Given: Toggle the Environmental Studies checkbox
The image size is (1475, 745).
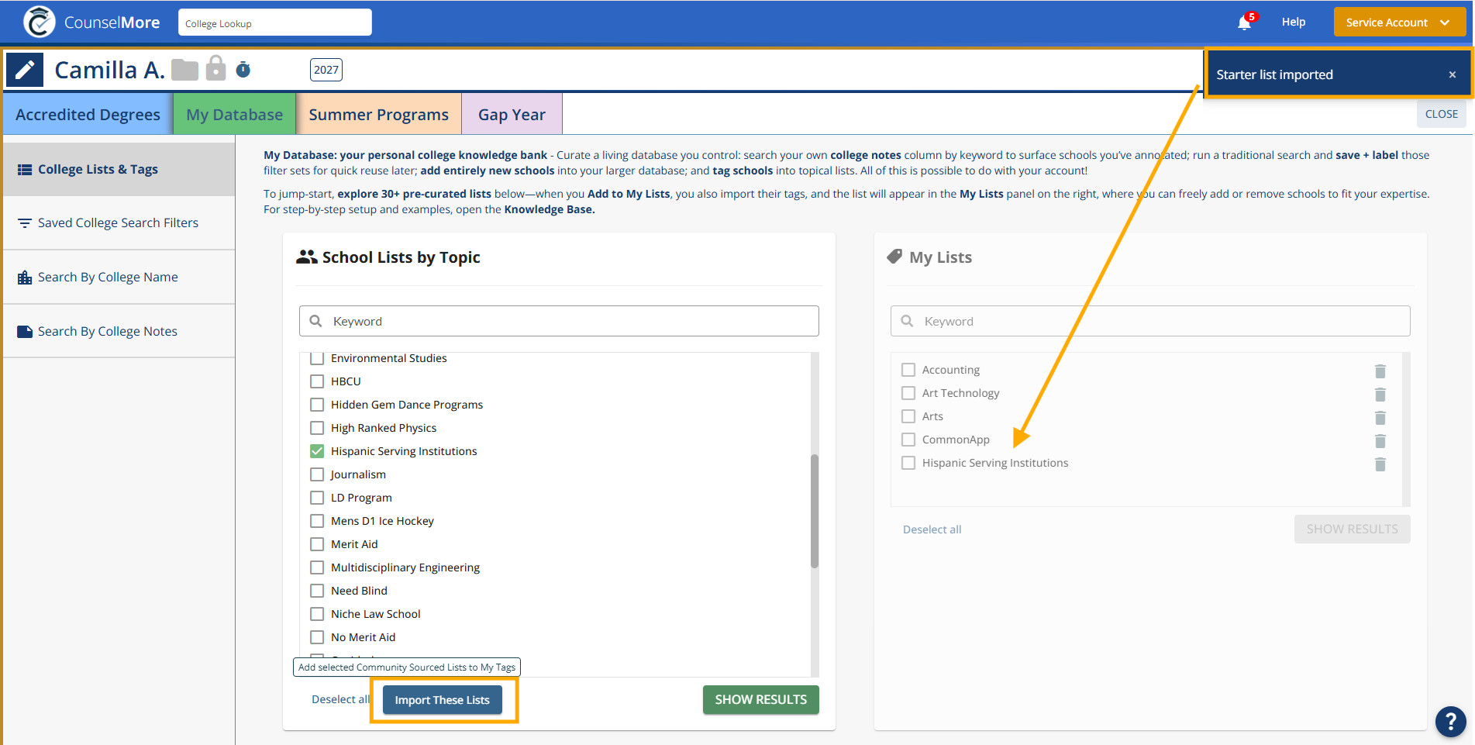Looking at the screenshot, I should (317, 358).
